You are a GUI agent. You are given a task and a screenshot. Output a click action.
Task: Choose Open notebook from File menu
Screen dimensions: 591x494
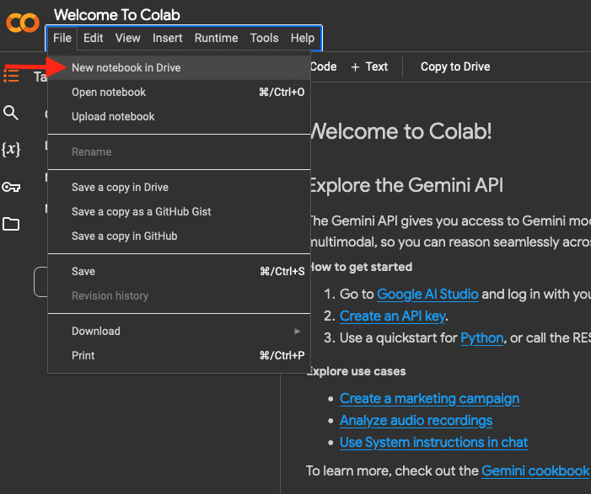click(109, 92)
